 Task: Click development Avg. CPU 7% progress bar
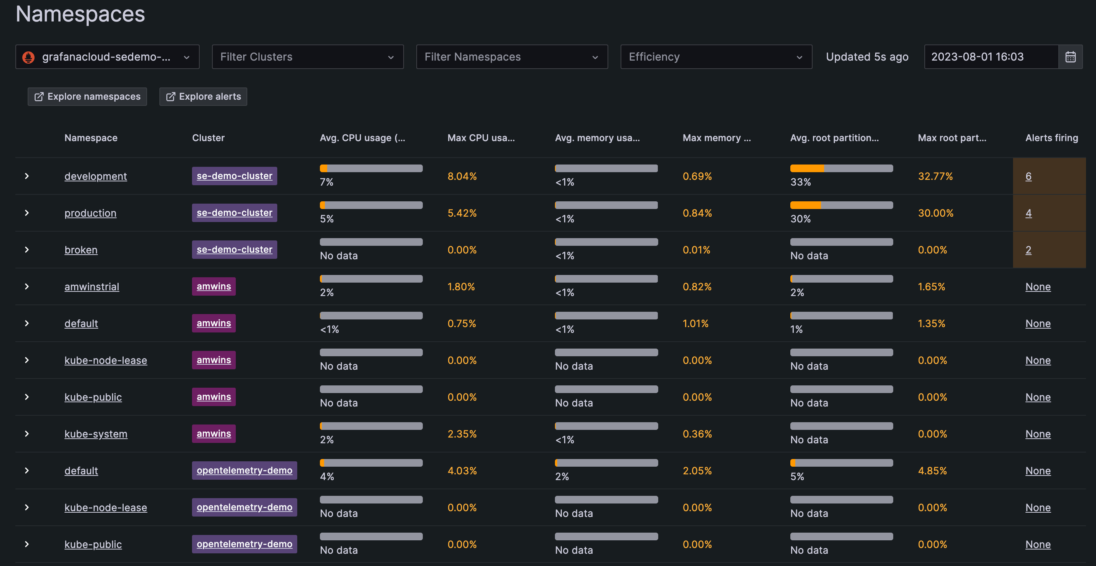click(x=371, y=168)
